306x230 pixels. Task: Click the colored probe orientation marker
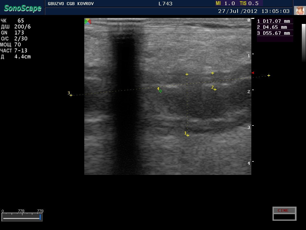(87, 21)
